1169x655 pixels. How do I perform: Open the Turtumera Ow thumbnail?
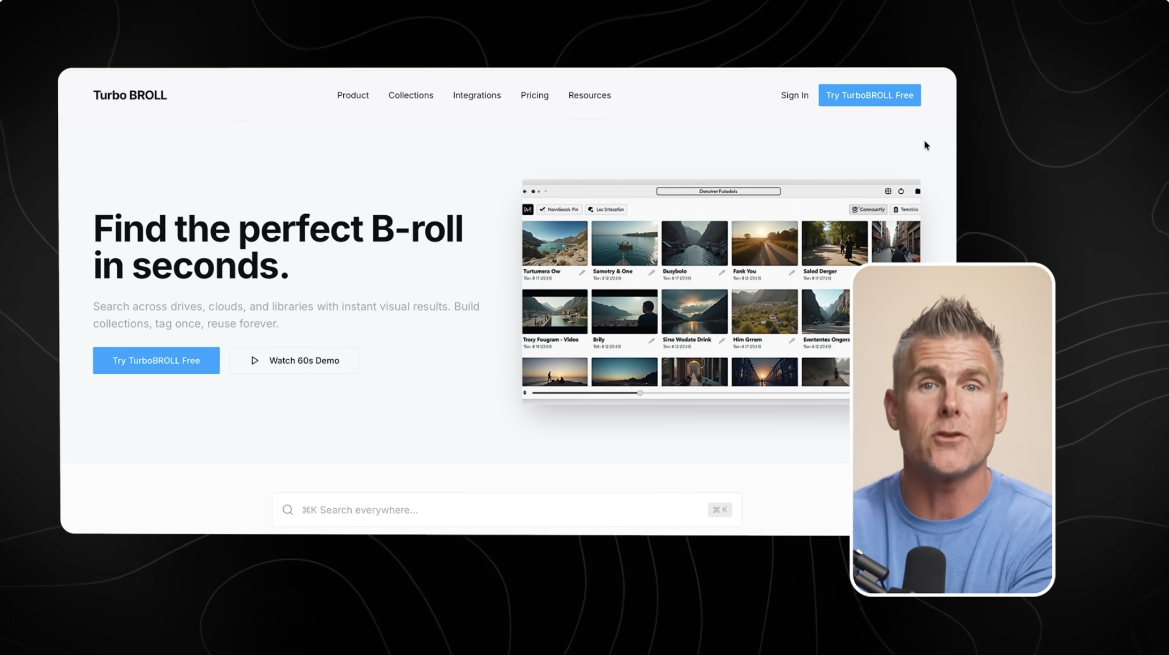[555, 243]
